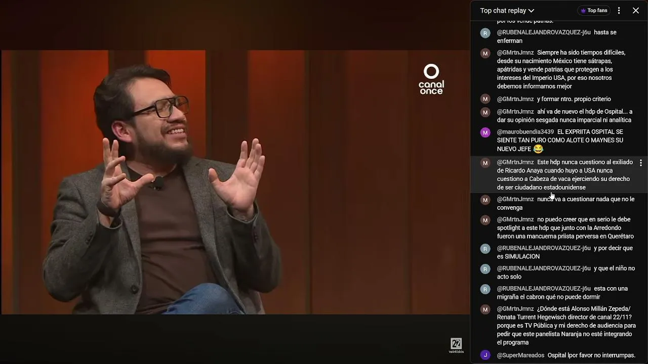648x364 pixels.
Task: Click message about exiliado de Ricardo Anaya
Action: [x=565, y=175]
